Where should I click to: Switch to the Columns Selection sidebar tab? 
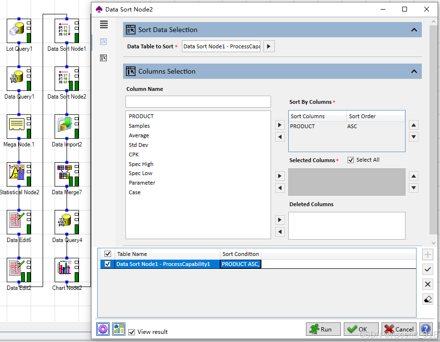point(103,57)
